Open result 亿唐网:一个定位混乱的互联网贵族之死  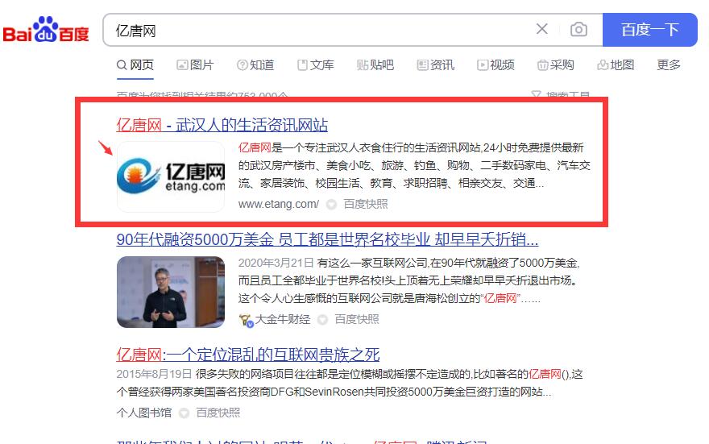tap(248, 355)
